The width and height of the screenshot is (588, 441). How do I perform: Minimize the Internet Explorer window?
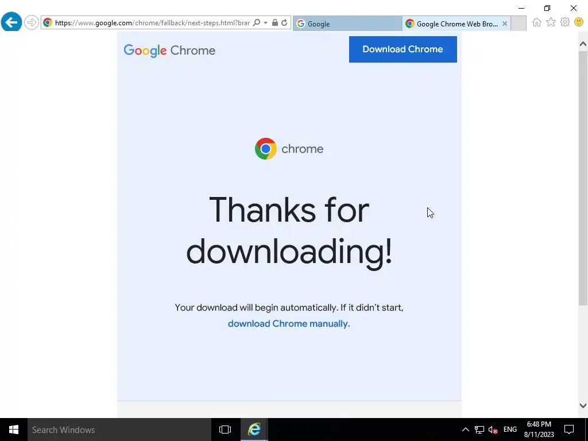coord(521,8)
